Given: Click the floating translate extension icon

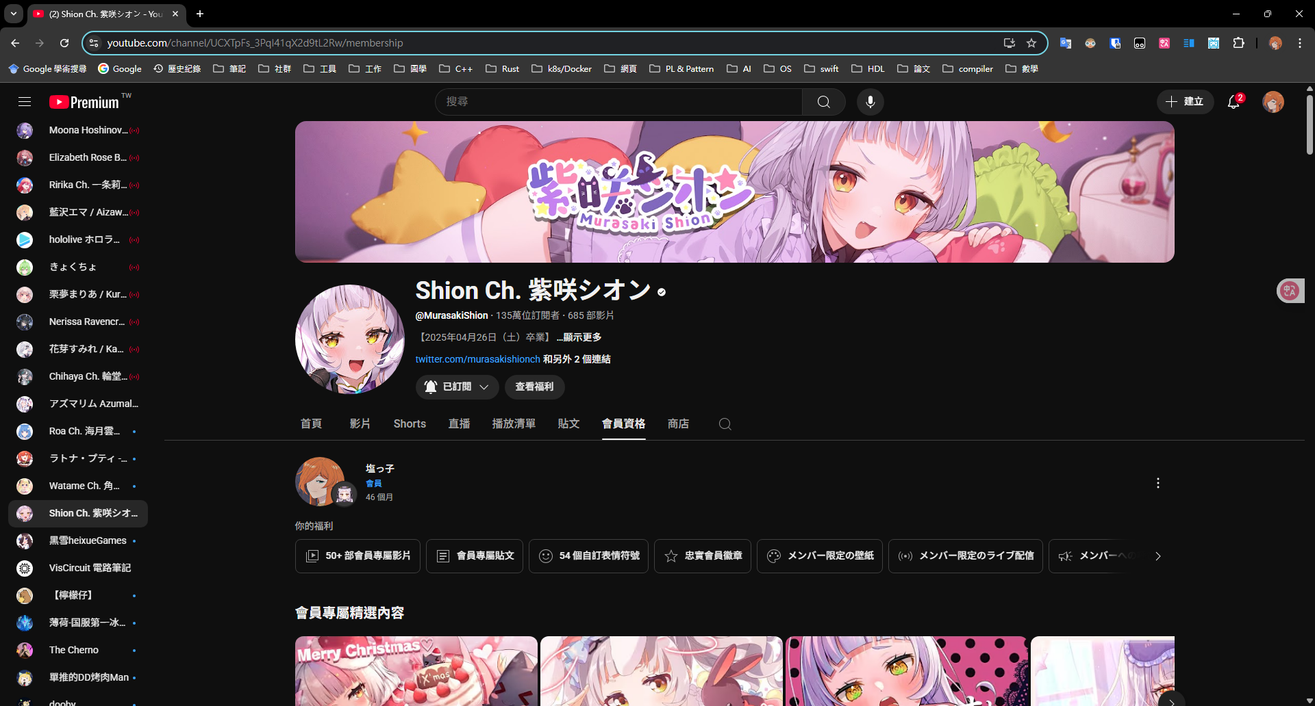Looking at the screenshot, I should click(x=1290, y=291).
